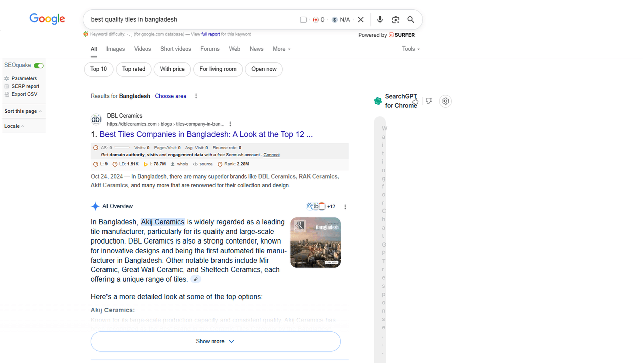Image resolution: width=643 pixels, height=363 pixels.
Task: Click the AI Overview sparkle icon
Action: (95, 206)
